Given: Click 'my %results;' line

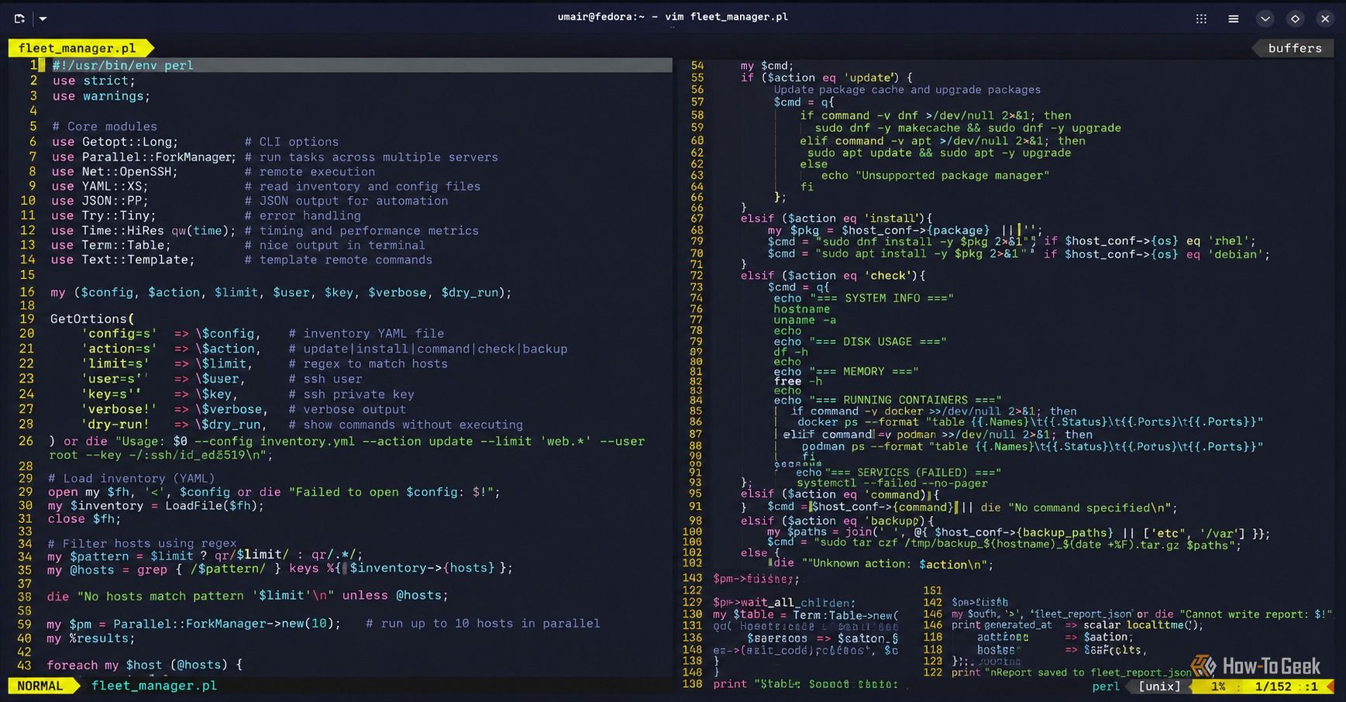Looking at the screenshot, I should tap(91, 638).
